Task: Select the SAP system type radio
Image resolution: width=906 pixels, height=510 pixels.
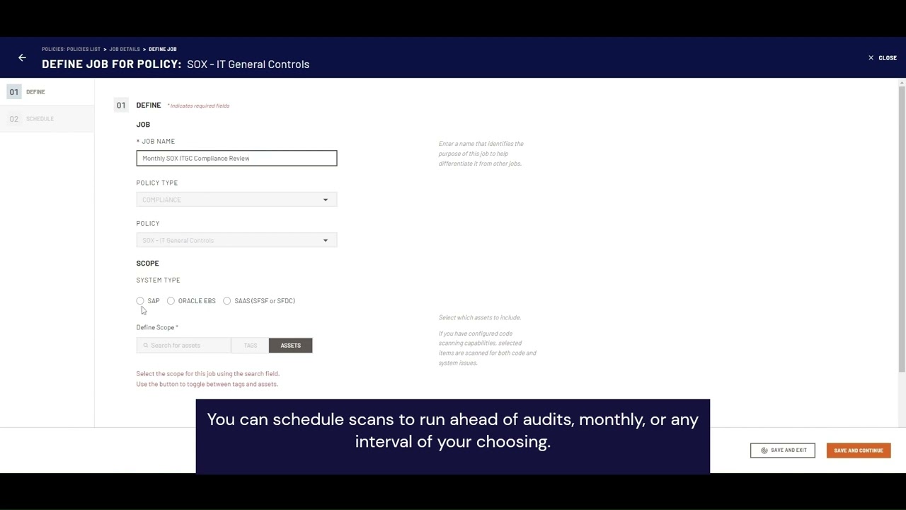Action: tap(140, 301)
